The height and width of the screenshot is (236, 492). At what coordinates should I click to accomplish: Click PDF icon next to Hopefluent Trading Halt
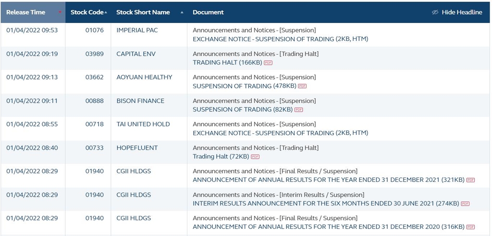tap(255, 157)
